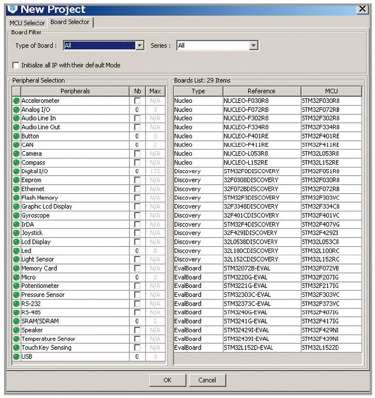Screen dimensions: 375x398
Task: Click the green icon for Micro
Action: point(16,277)
